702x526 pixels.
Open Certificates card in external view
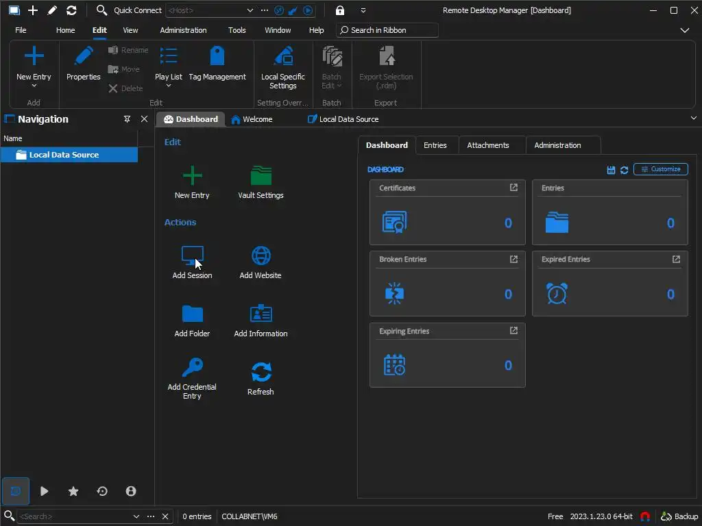tap(513, 188)
